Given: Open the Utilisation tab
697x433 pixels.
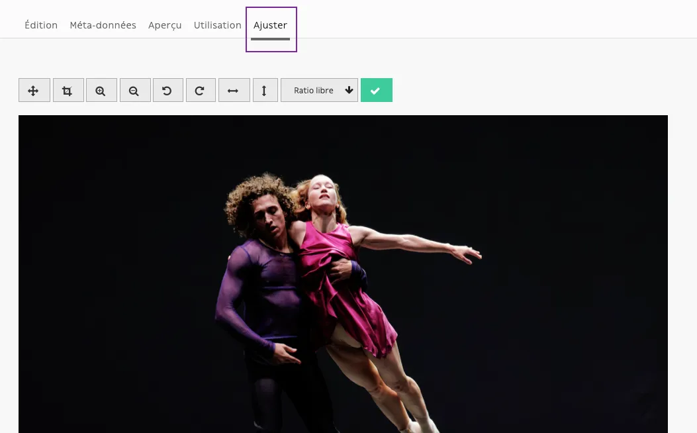Looking at the screenshot, I should [x=217, y=25].
